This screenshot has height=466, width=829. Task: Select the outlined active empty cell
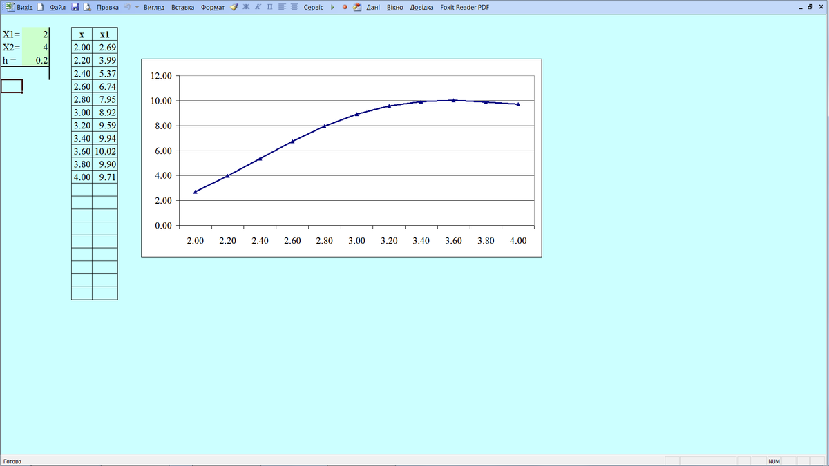pos(11,86)
